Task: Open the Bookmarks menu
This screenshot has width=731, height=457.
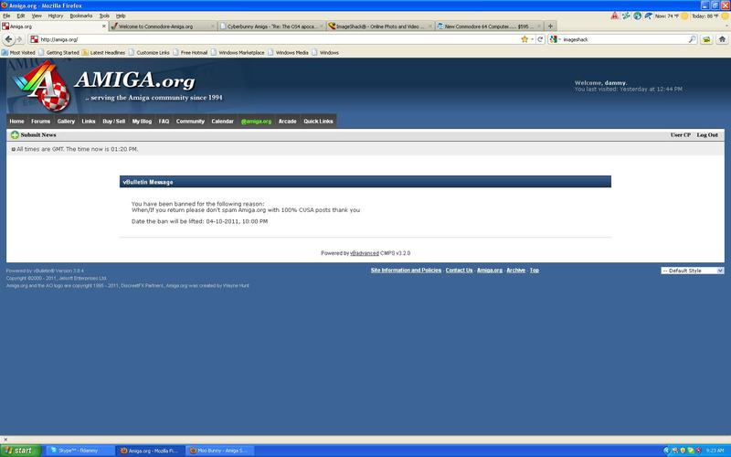Action: tap(81, 16)
